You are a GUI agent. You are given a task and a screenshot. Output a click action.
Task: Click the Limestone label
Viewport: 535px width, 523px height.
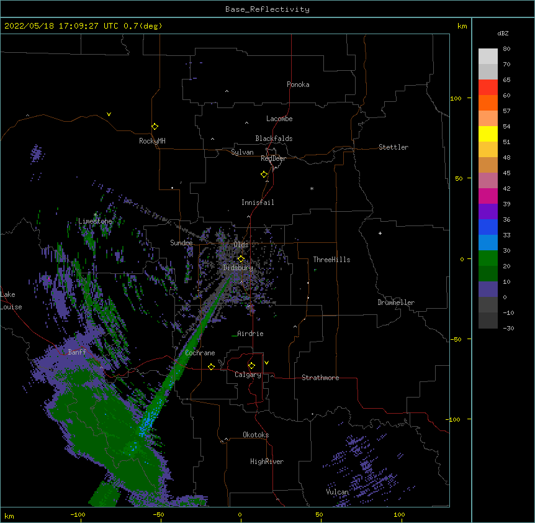pos(95,221)
